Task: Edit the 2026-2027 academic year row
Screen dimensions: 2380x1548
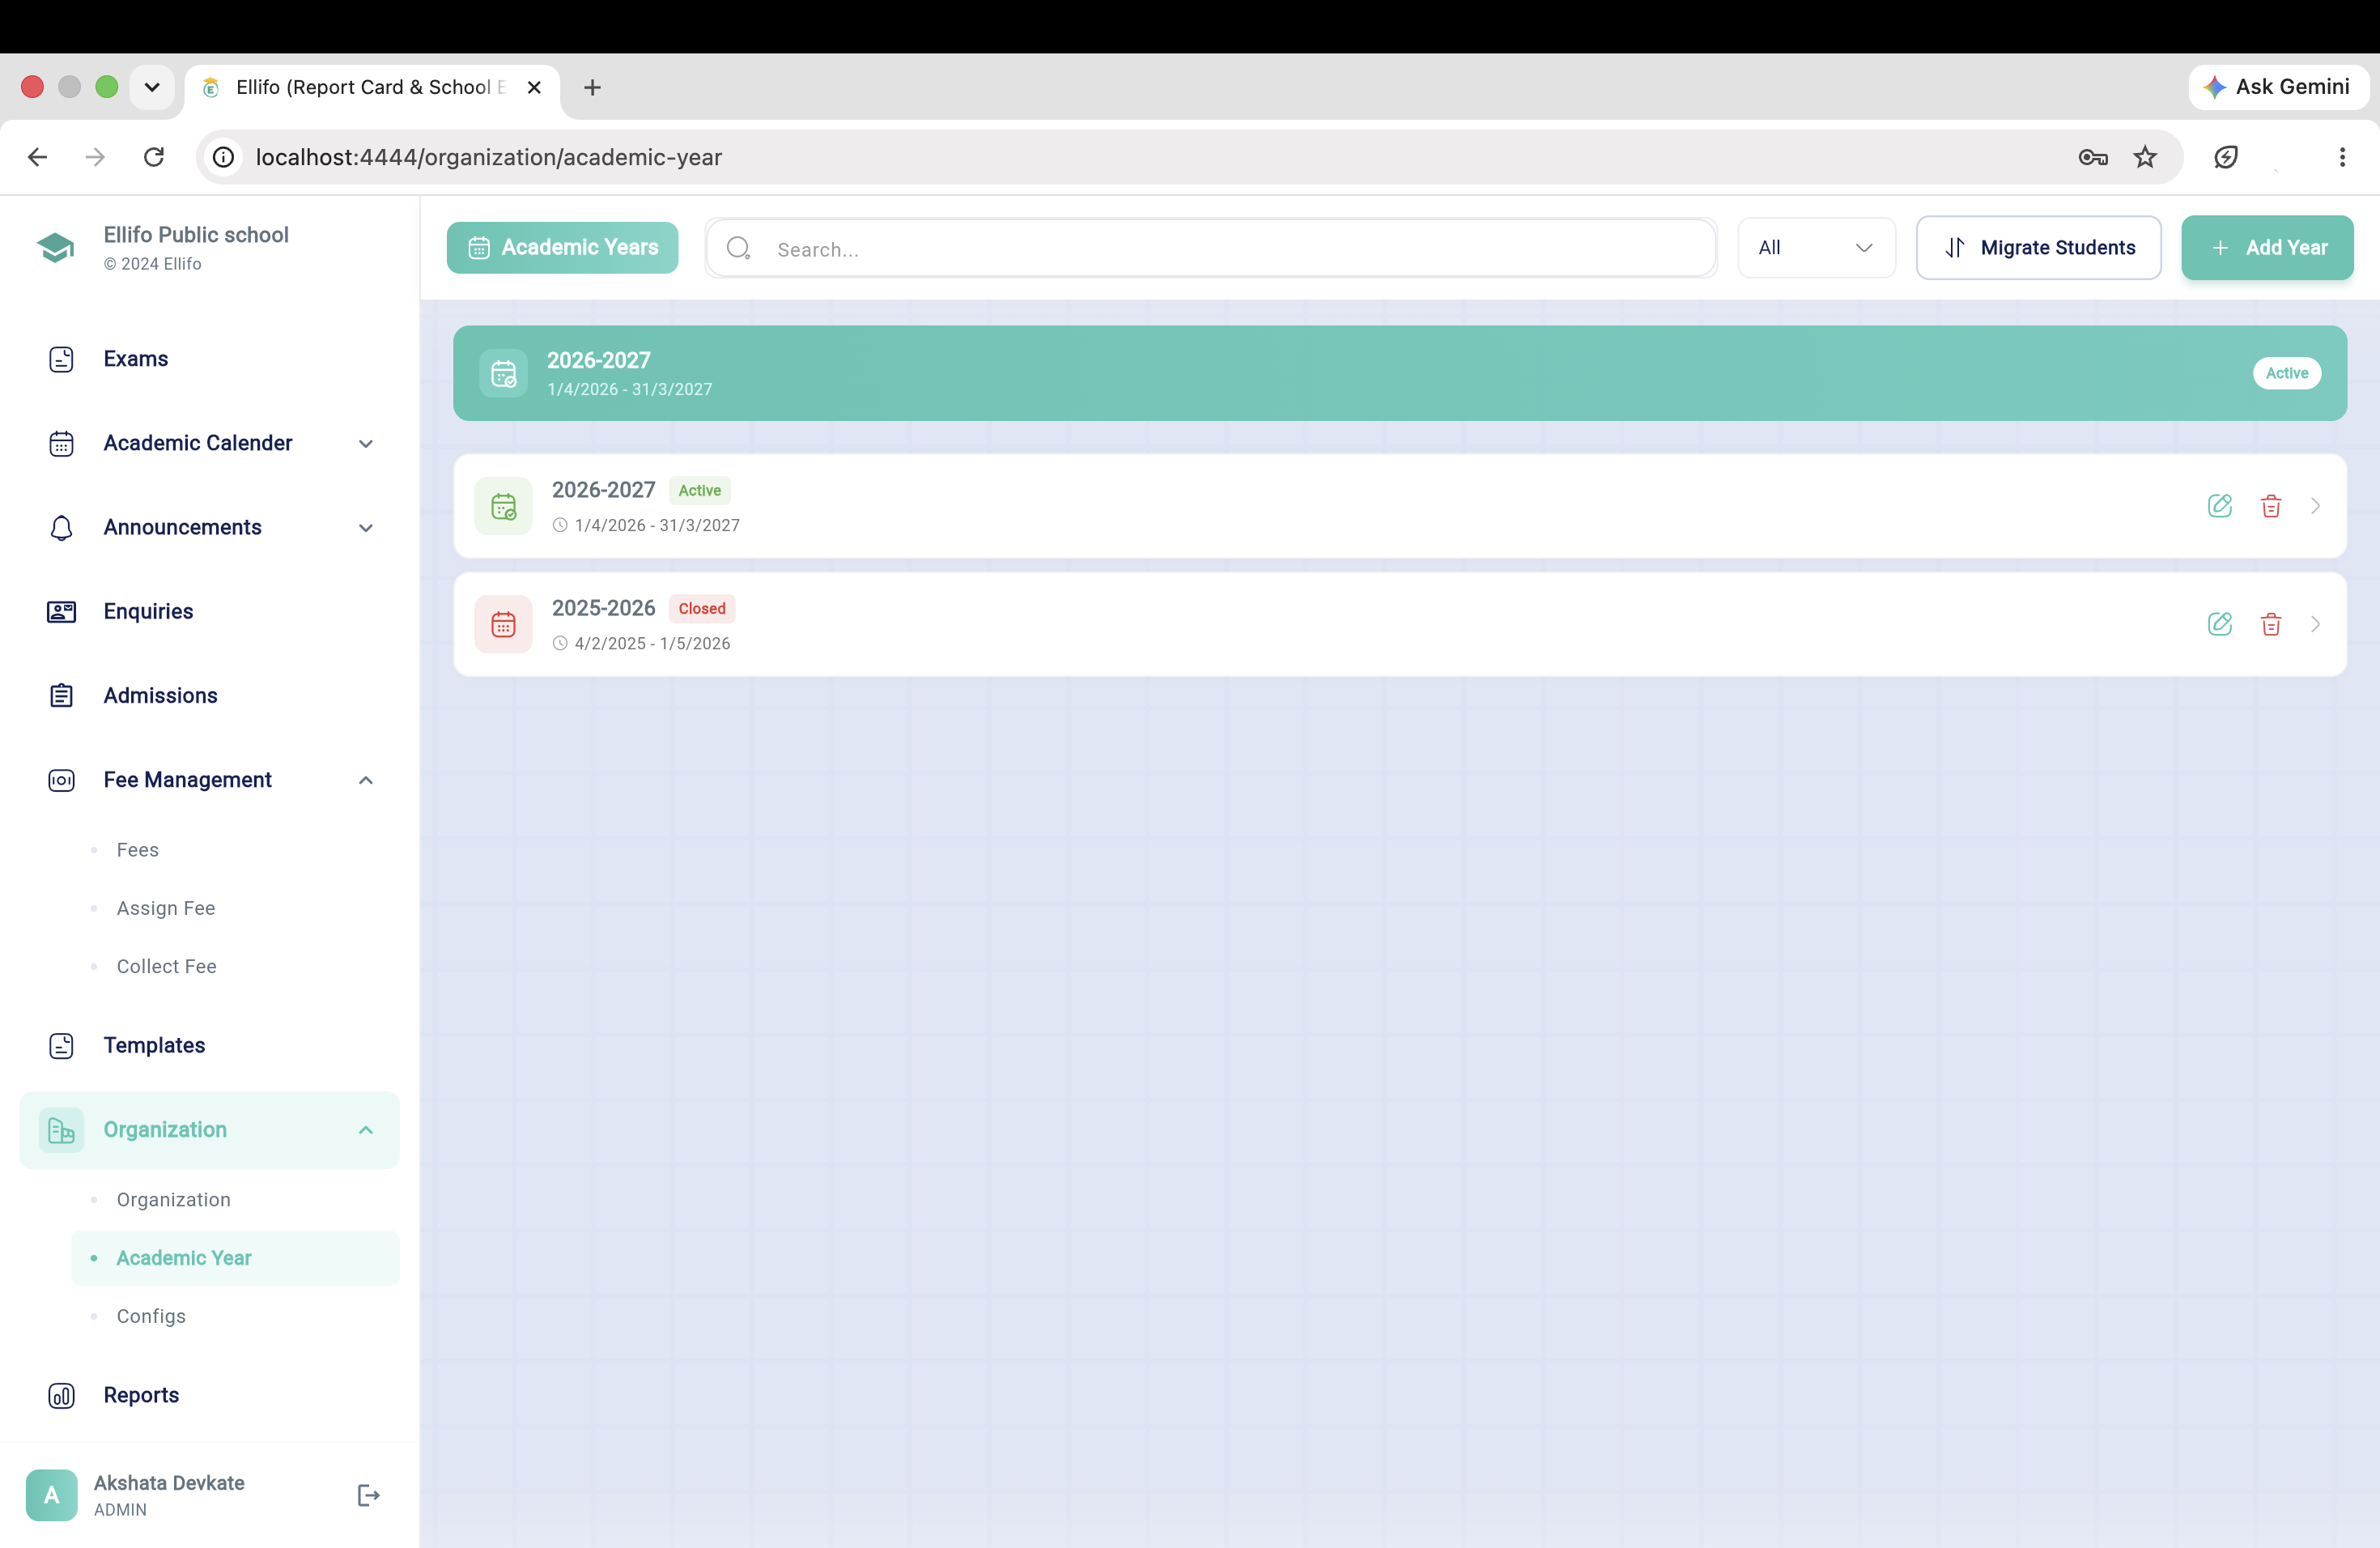Action: 2219,506
